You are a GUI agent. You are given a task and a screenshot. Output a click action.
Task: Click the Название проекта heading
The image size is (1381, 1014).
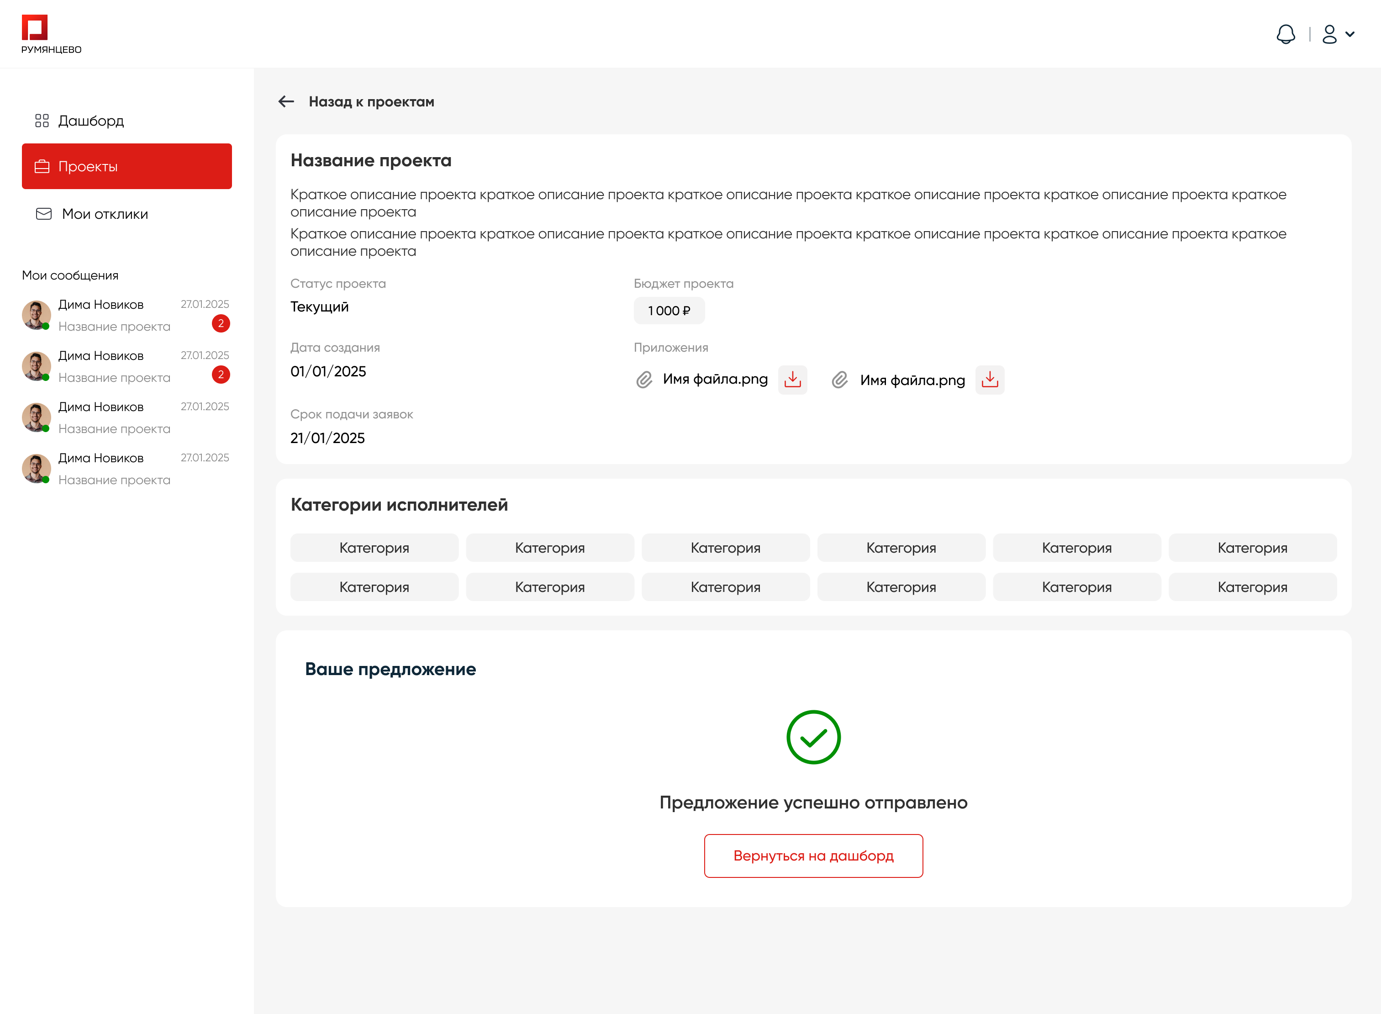[371, 161]
